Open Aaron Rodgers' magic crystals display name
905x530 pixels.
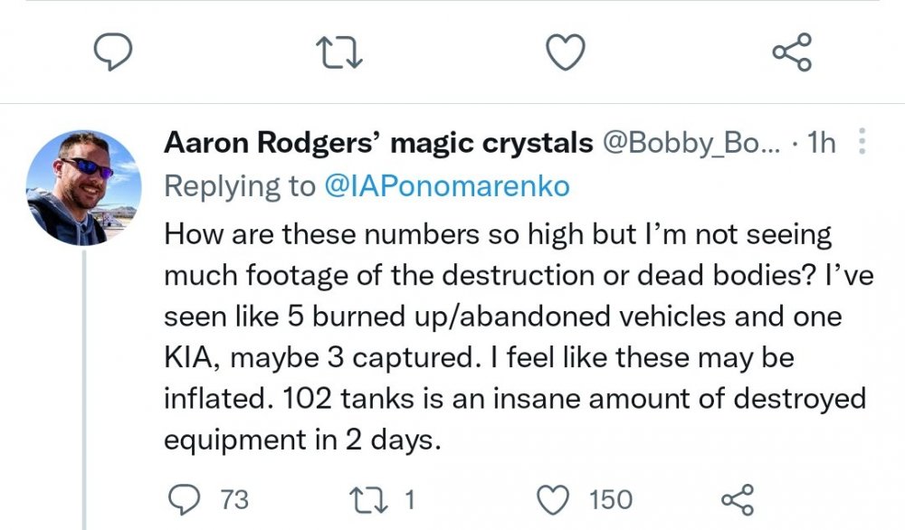377,143
